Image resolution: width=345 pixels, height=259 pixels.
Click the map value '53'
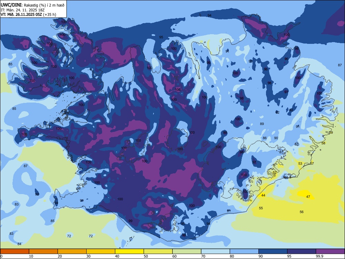tap(300, 164)
